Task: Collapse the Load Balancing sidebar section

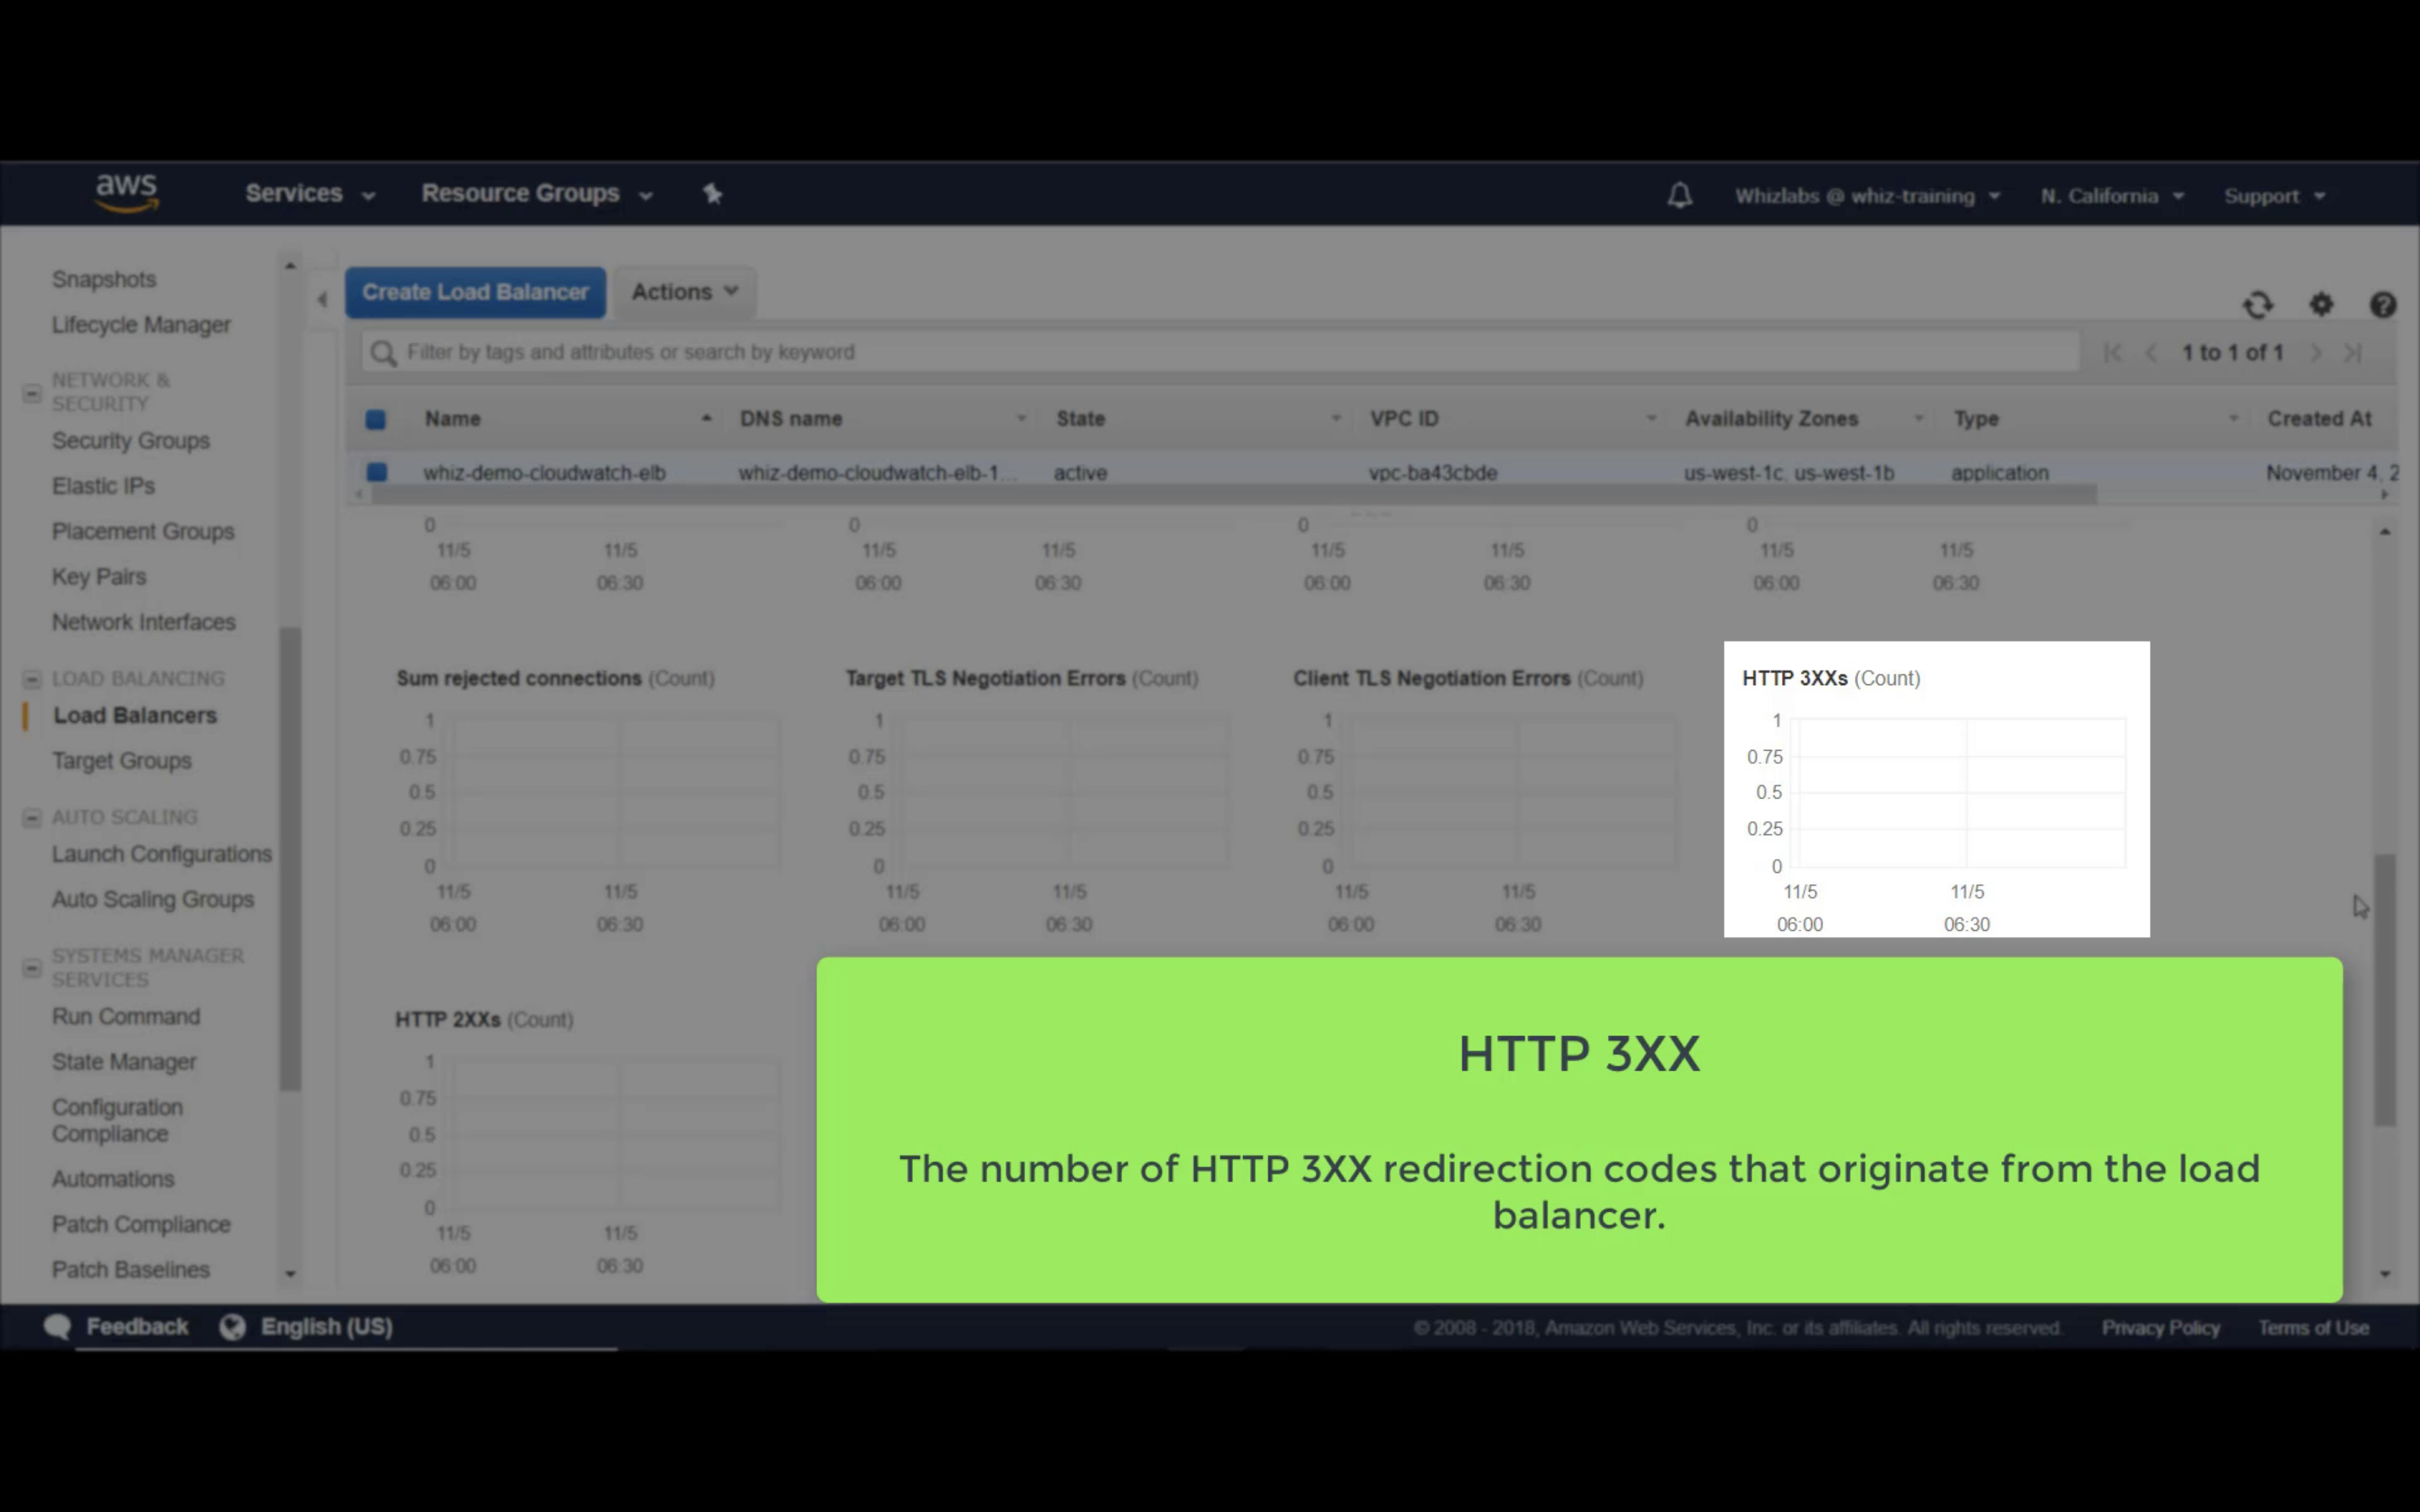Action: [x=32, y=679]
